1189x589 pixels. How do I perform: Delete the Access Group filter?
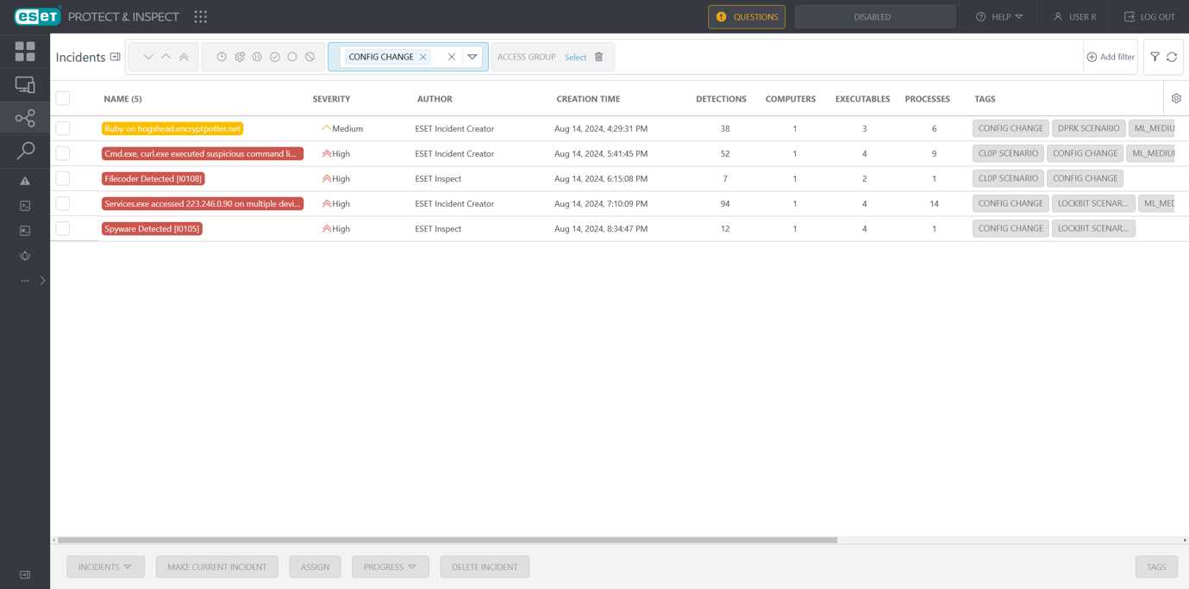tap(599, 57)
